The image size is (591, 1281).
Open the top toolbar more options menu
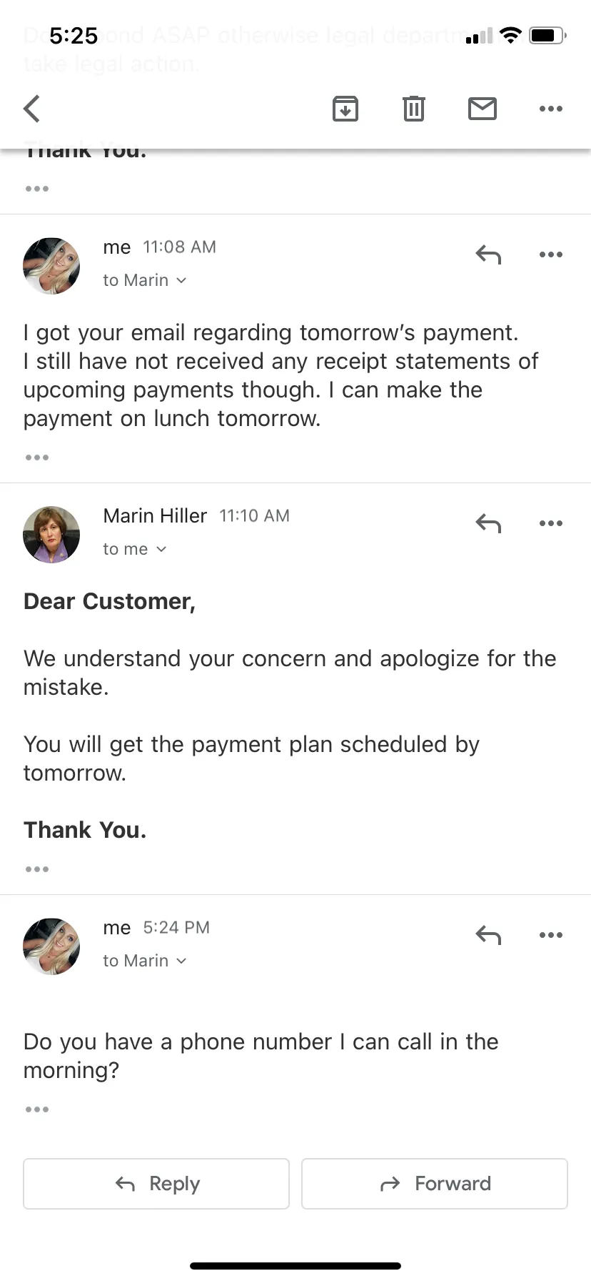coord(551,109)
